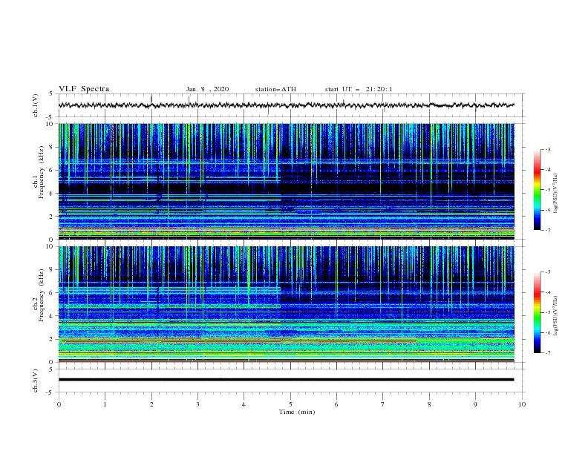Click the ch.1 waveform trace

click(286, 105)
